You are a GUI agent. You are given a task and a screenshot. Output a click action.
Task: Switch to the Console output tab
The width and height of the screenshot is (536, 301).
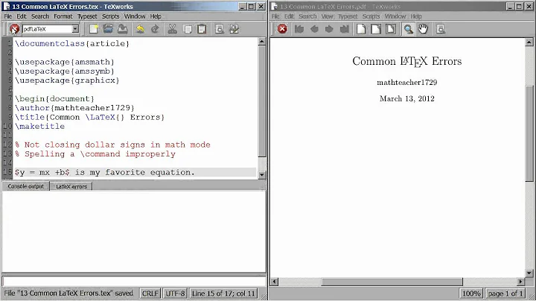(26, 186)
